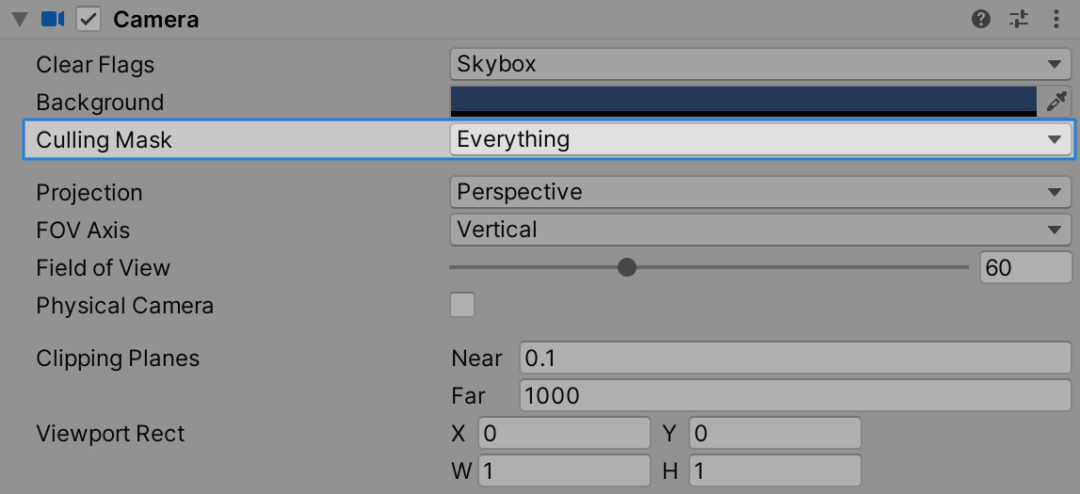Viewport: 1080px width, 494px height.
Task: Enable the Physical Camera checkbox
Action: pyautogui.click(x=462, y=305)
